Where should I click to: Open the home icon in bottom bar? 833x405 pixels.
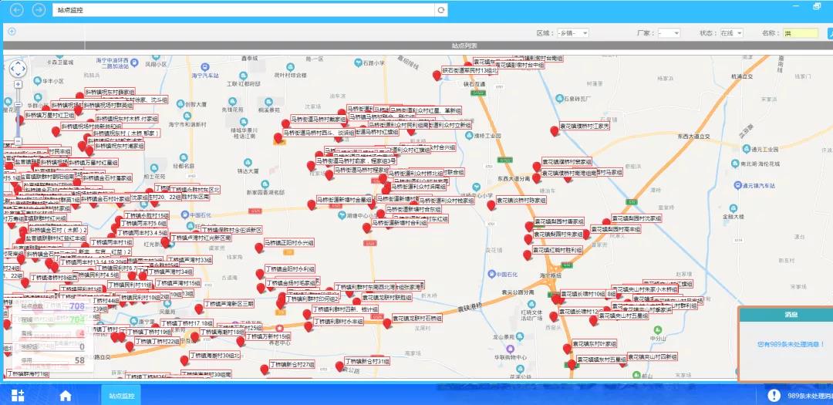point(66,395)
